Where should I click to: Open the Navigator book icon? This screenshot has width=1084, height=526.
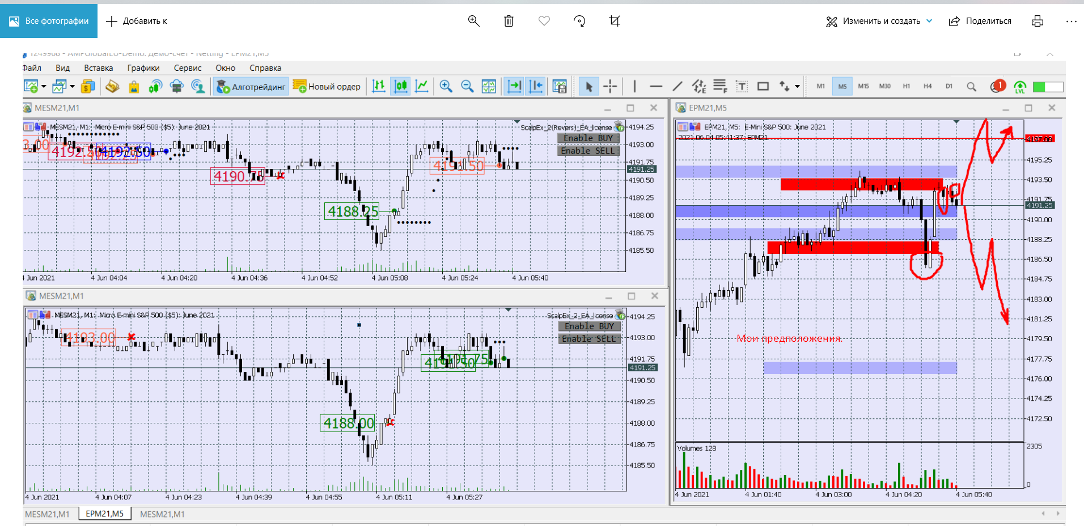pyautogui.click(x=112, y=87)
